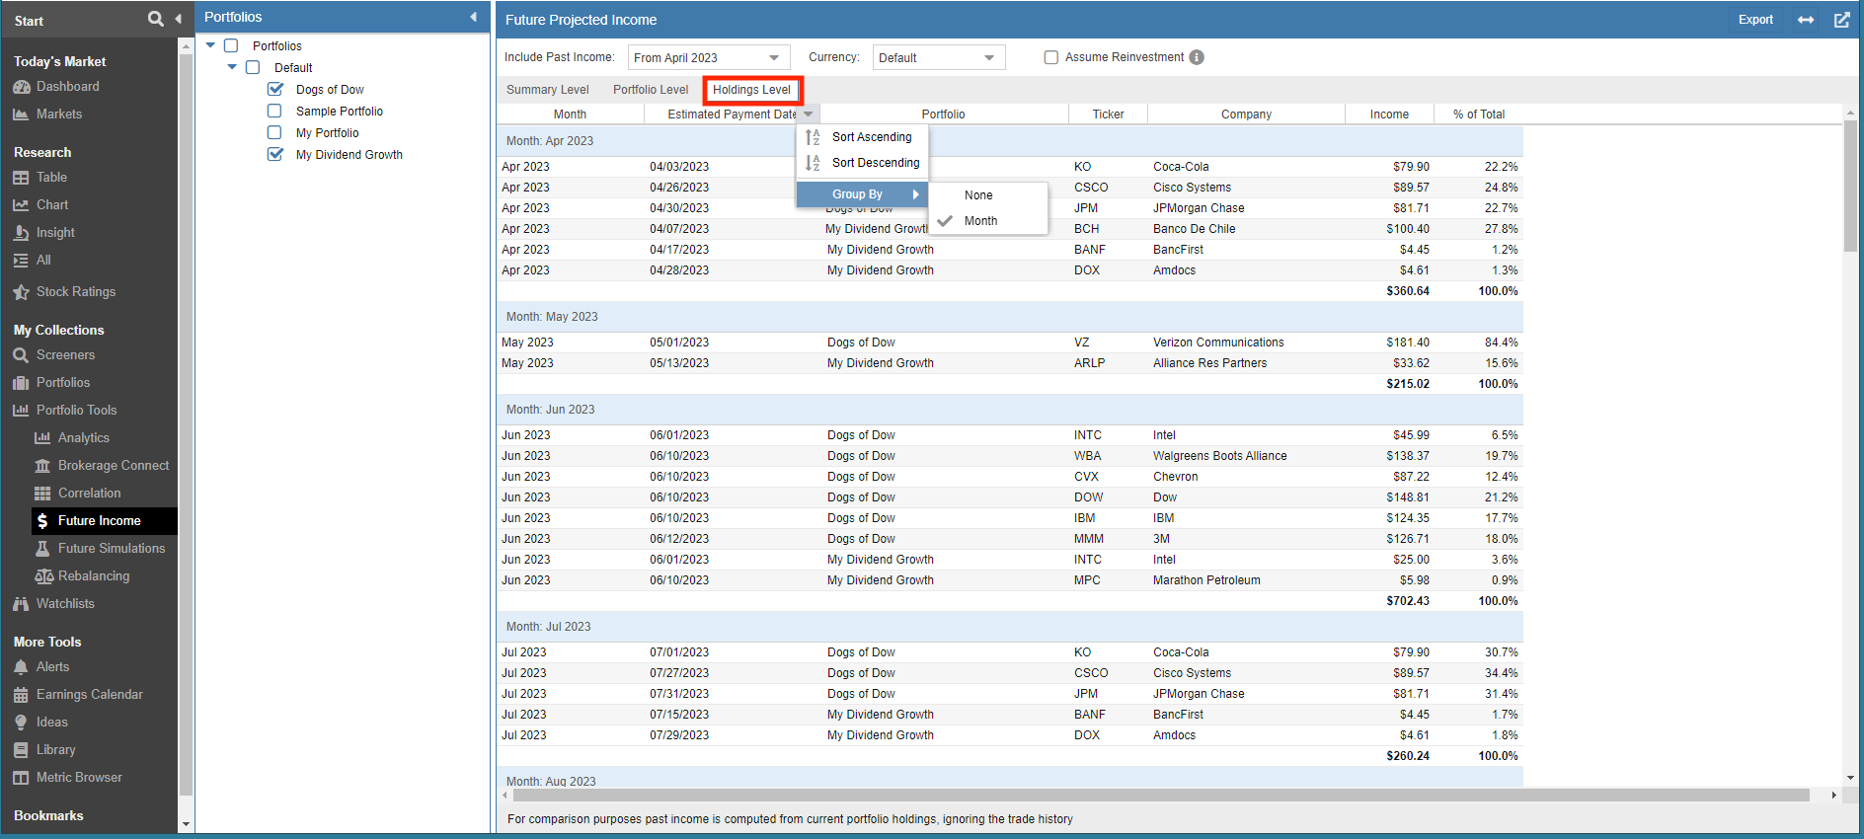The image size is (1864, 839).
Task: Collapse the Portfolios panel arrow
Action: click(474, 17)
